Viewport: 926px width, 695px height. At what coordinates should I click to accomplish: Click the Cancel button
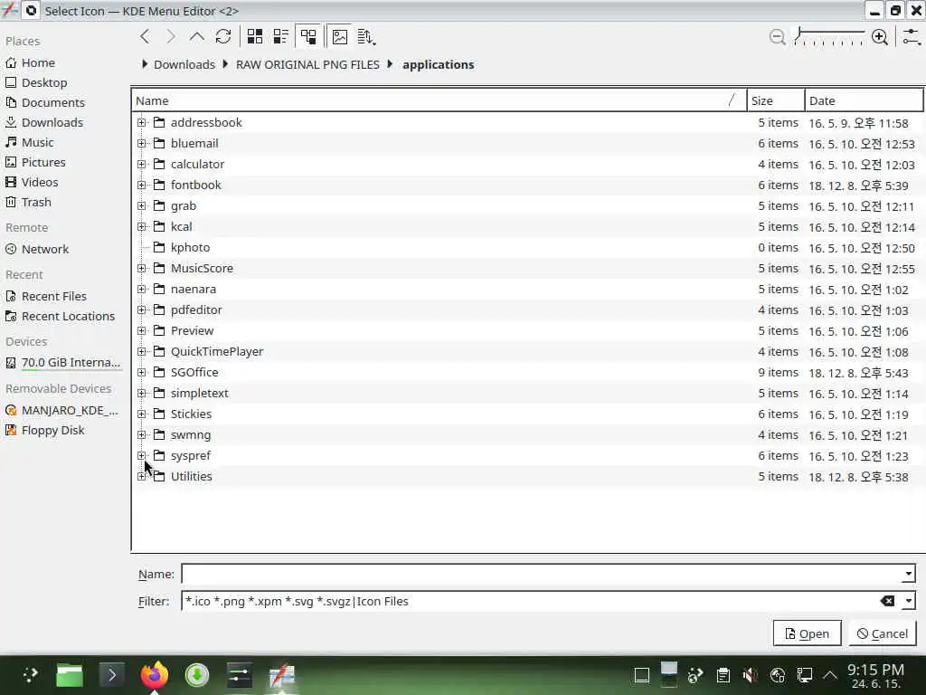click(883, 633)
